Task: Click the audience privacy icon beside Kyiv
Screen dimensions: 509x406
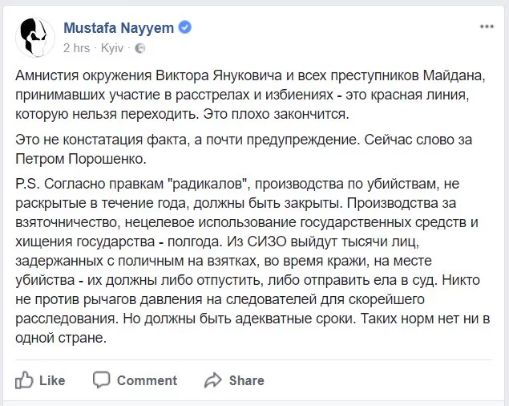Action: click(x=140, y=48)
